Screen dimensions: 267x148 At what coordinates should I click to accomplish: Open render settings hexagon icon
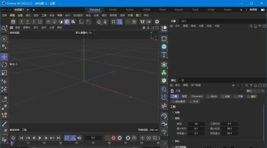[x=157, y=22]
